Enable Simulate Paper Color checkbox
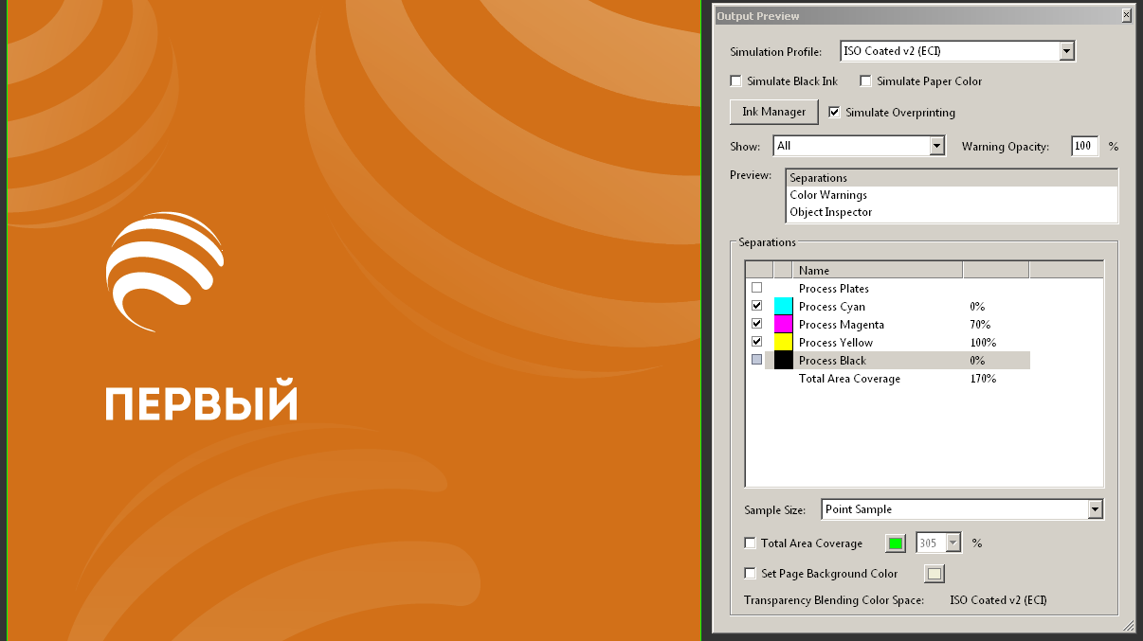Image resolution: width=1143 pixels, height=641 pixels. (x=865, y=81)
